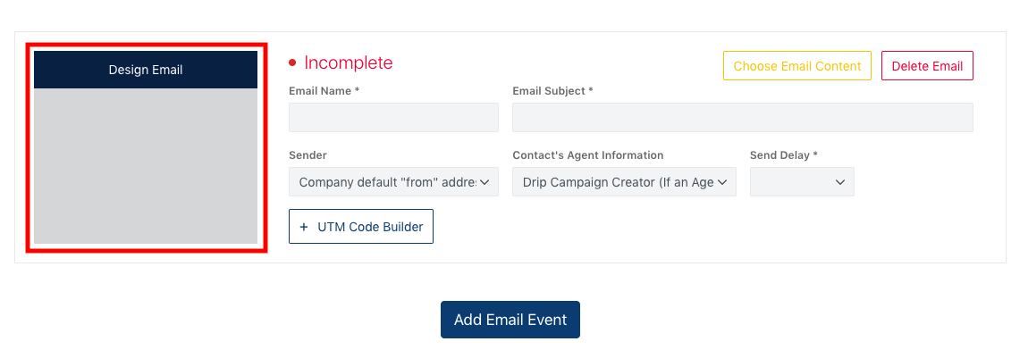Expand Contact's Agent Information dropdown

(x=624, y=181)
